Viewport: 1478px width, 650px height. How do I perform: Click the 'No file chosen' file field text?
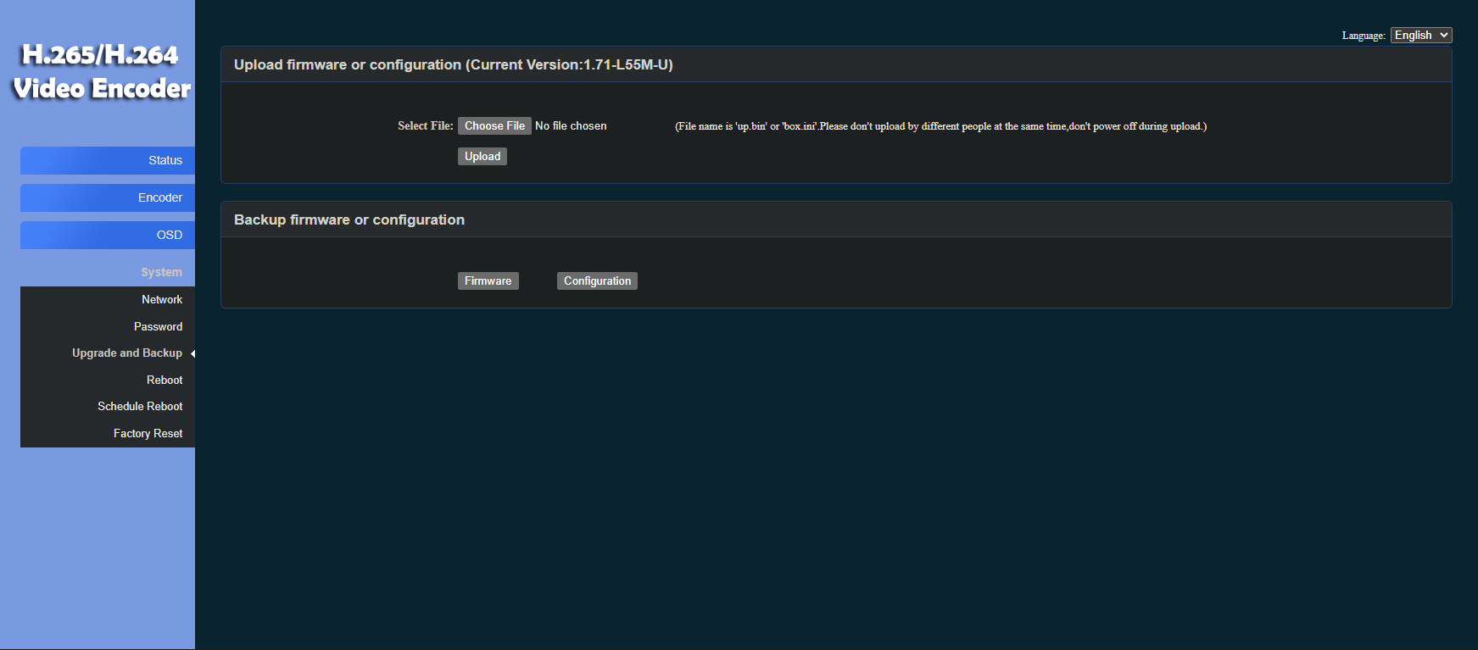pyautogui.click(x=571, y=125)
